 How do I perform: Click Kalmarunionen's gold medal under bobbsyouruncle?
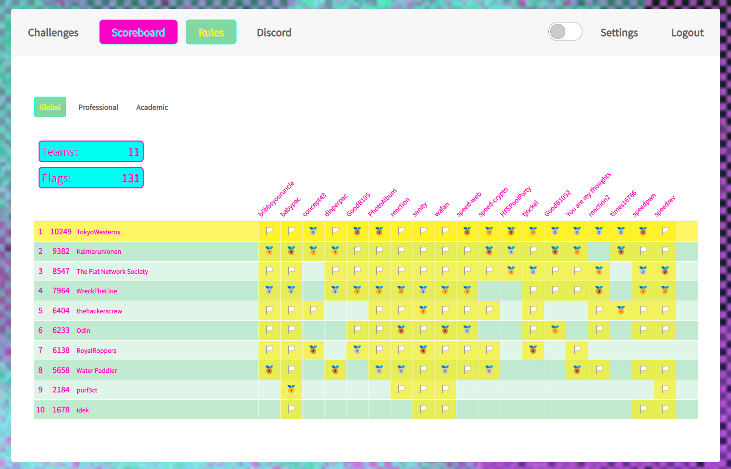point(269,251)
